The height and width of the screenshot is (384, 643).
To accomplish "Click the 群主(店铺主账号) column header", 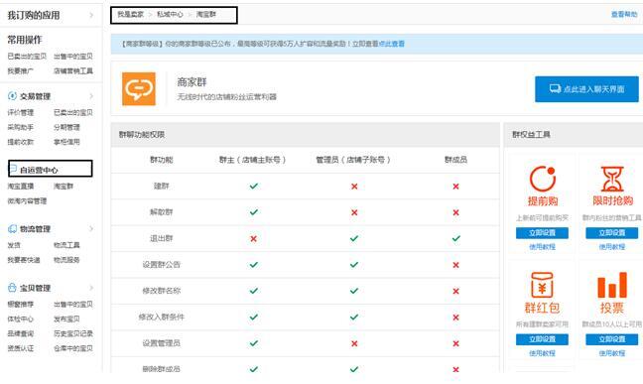I will pos(253,160).
